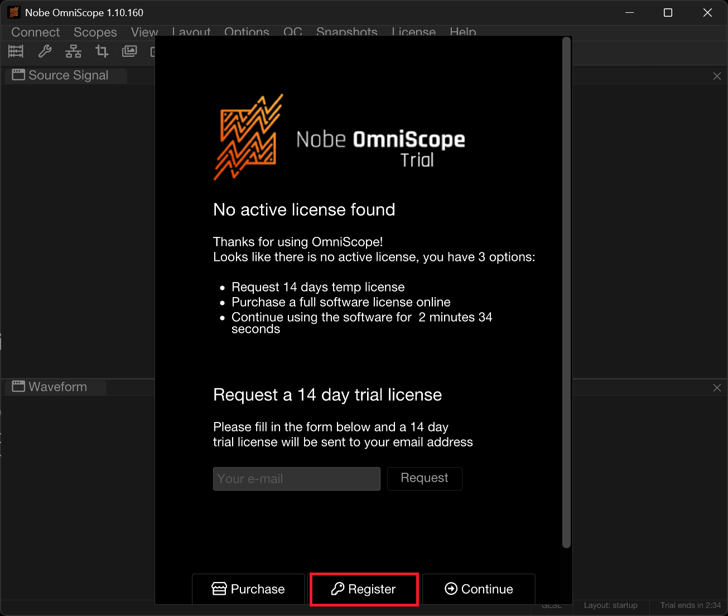
Task: Click 'Purchase a full software license online' bullet
Action: point(341,302)
